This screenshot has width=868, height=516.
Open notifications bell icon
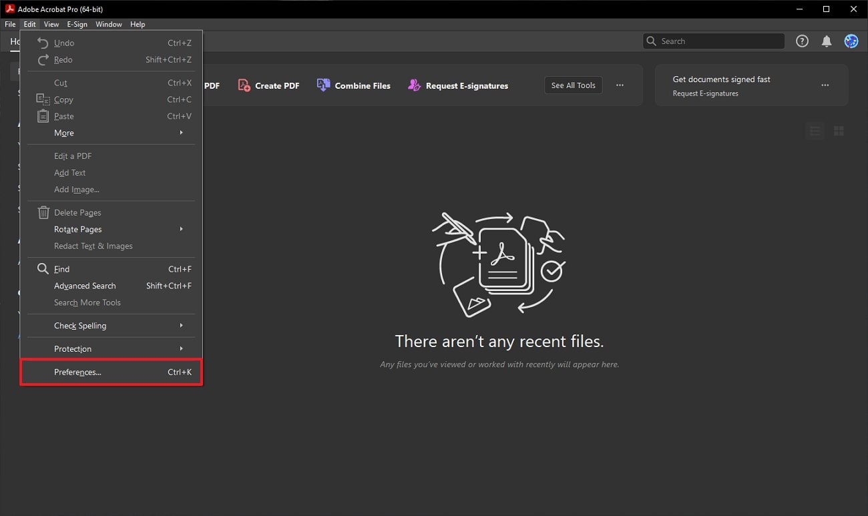[827, 41]
